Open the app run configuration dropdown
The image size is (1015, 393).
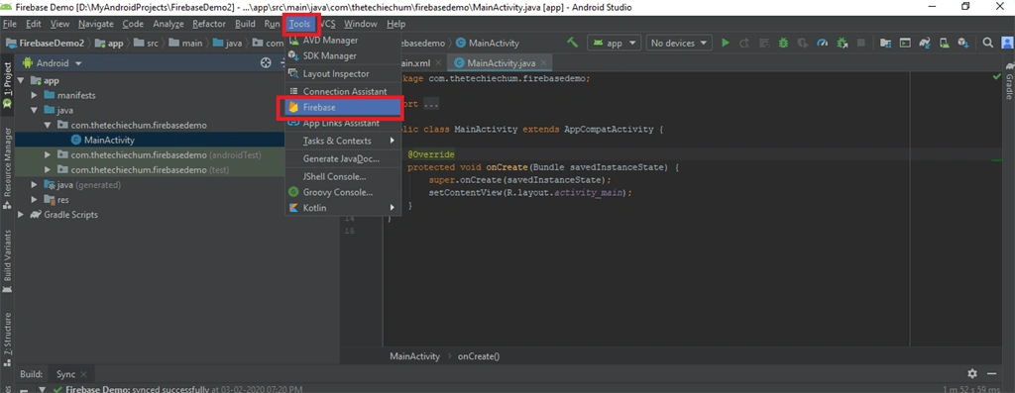coord(614,44)
